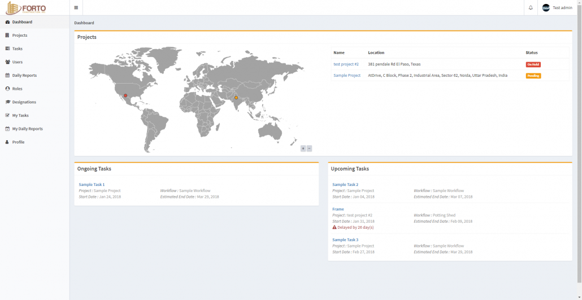
Task: Zoom in map with plus button
Action: (x=303, y=149)
